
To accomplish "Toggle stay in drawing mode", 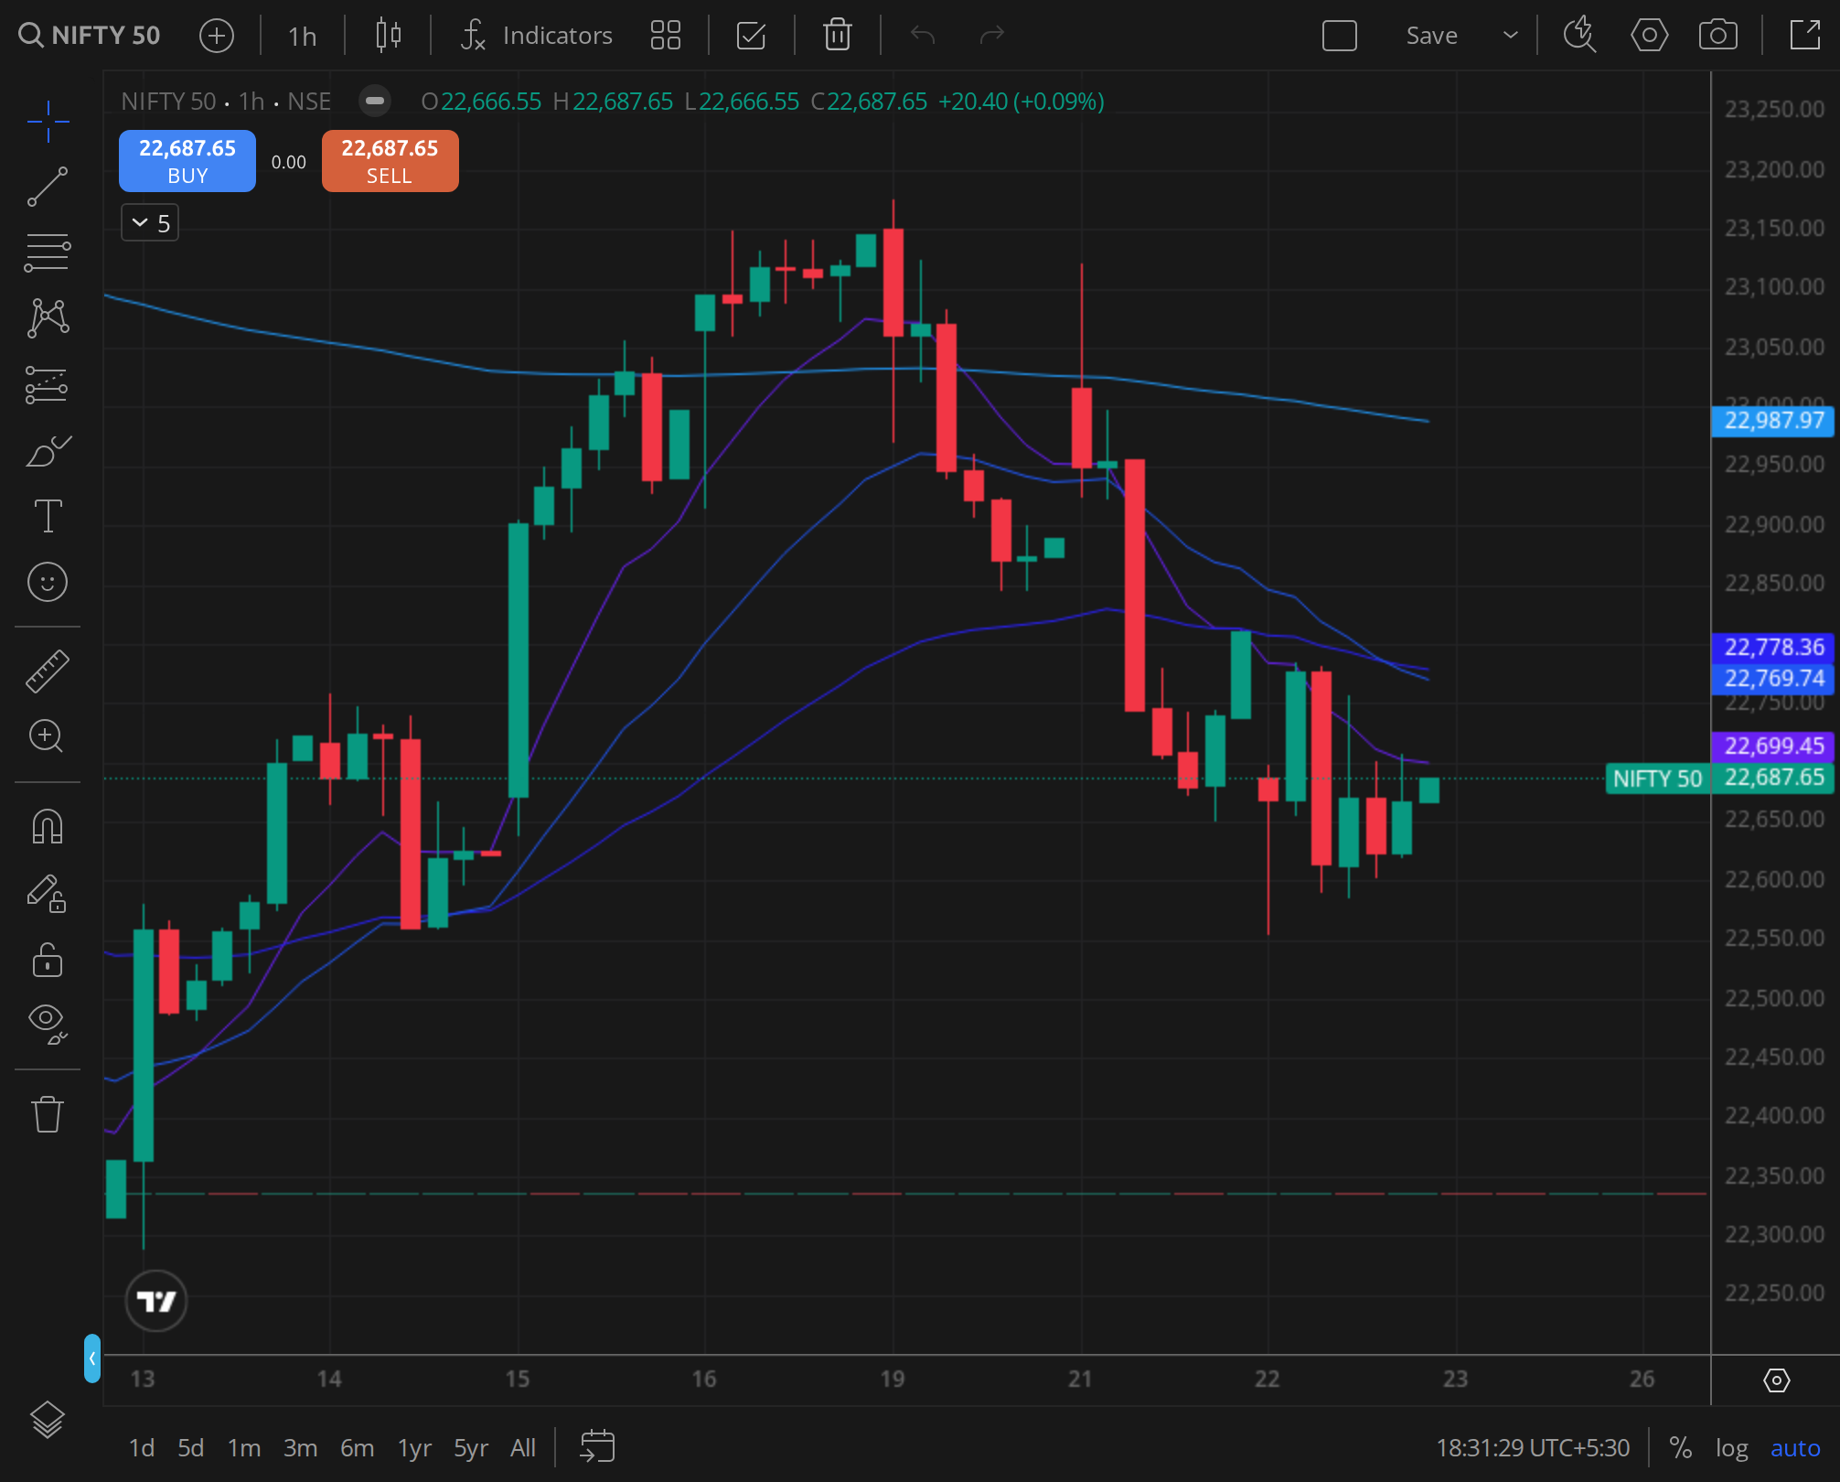I will (48, 892).
